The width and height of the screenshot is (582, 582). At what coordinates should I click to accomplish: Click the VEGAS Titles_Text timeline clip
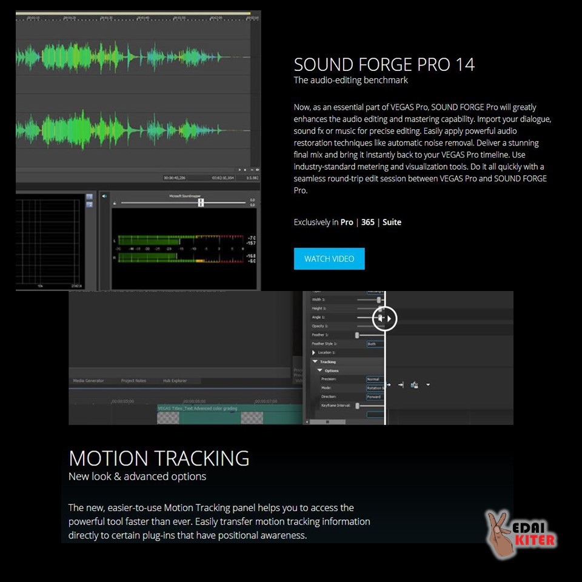tap(230, 414)
